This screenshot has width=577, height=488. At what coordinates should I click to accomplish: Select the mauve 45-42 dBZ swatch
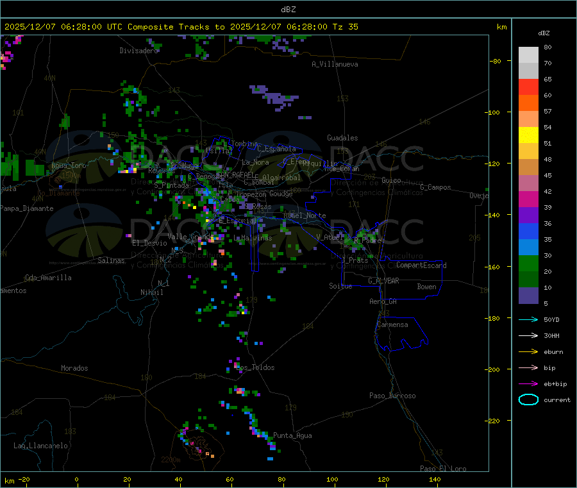pyautogui.click(x=528, y=183)
